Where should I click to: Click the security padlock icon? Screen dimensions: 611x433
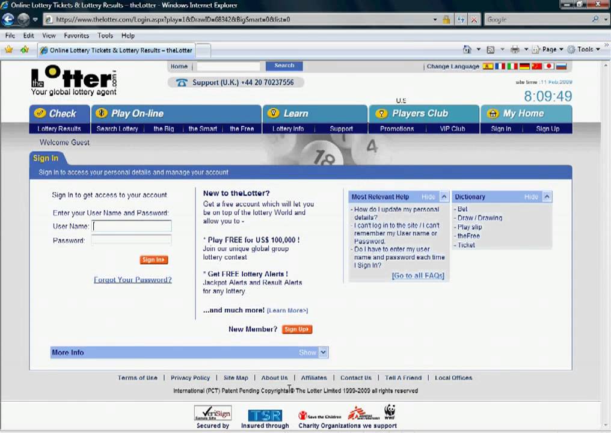click(x=446, y=19)
